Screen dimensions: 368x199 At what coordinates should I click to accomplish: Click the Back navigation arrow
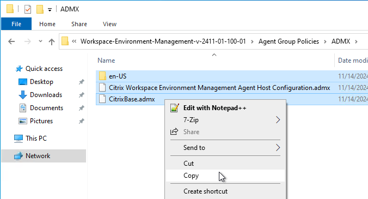pyautogui.click(x=11, y=41)
